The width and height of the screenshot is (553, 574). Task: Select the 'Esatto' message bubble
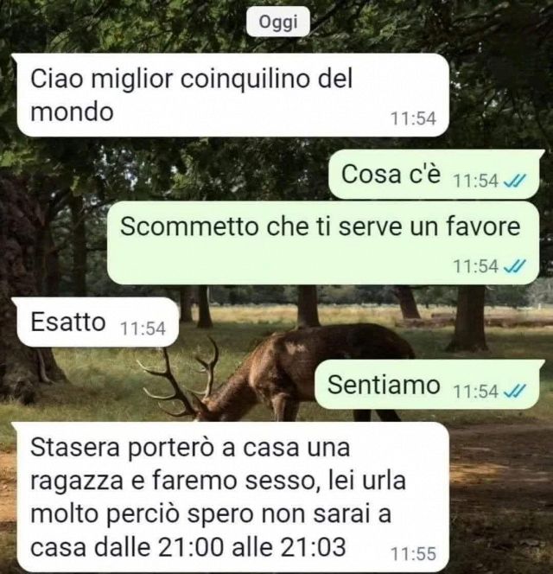coord(98,322)
